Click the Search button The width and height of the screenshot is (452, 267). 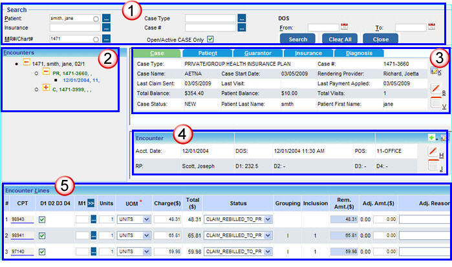pyautogui.click(x=298, y=39)
